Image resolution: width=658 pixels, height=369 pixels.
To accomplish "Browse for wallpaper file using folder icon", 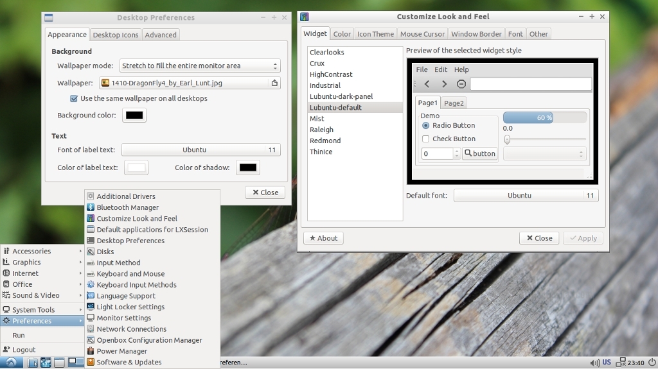I will (274, 83).
